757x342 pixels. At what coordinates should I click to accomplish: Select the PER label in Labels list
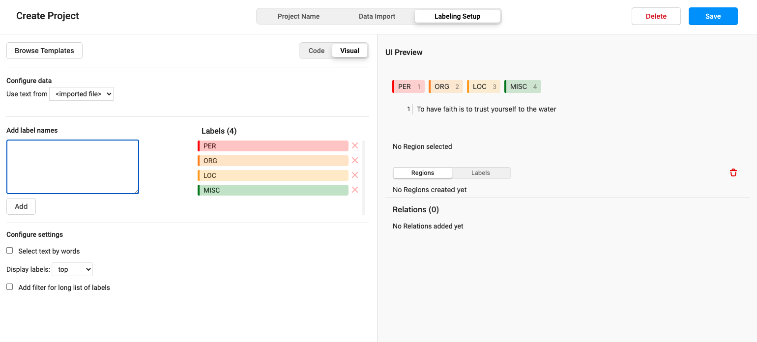click(x=273, y=146)
